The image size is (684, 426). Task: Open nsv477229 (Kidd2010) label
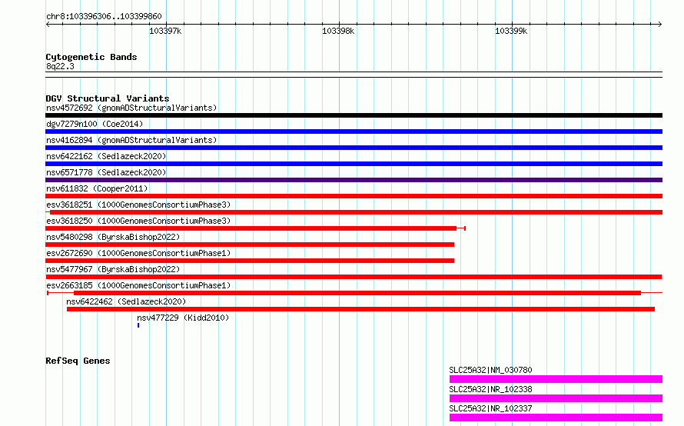(183, 318)
